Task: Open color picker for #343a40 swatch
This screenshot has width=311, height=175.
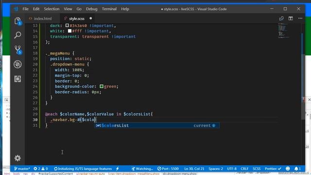Action: (67, 25)
